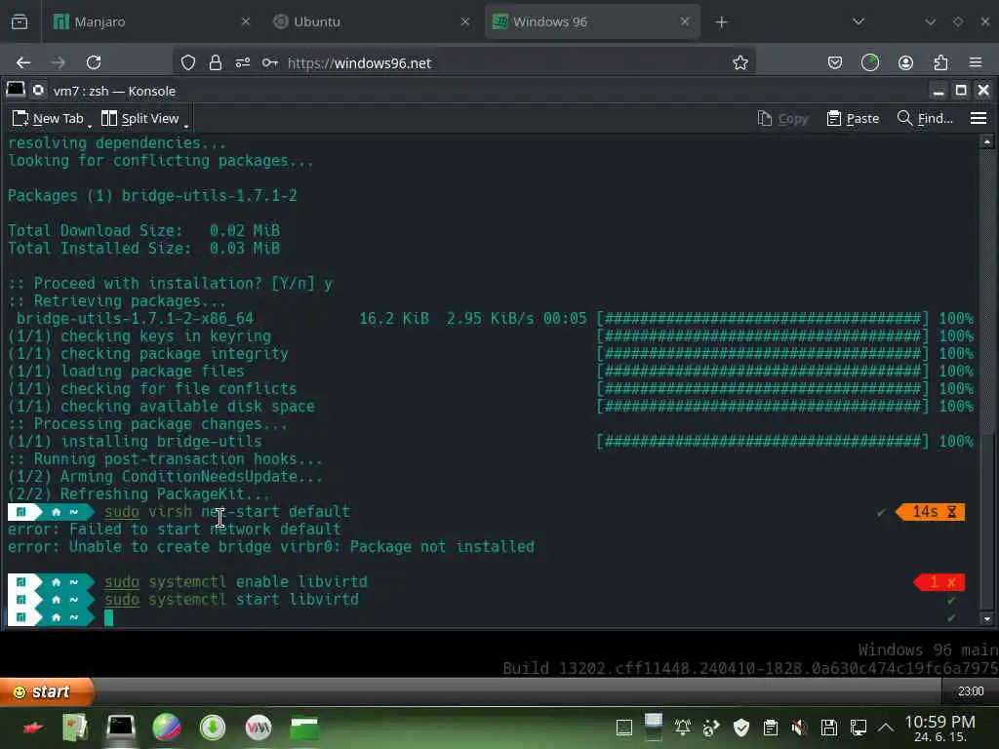Select the Windows 96 browser tab
Viewport: 999px width, 749px height.
click(x=592, y=21)
